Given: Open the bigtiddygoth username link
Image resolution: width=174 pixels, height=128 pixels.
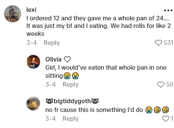Looking at the screenshot, I should [72, 101].
